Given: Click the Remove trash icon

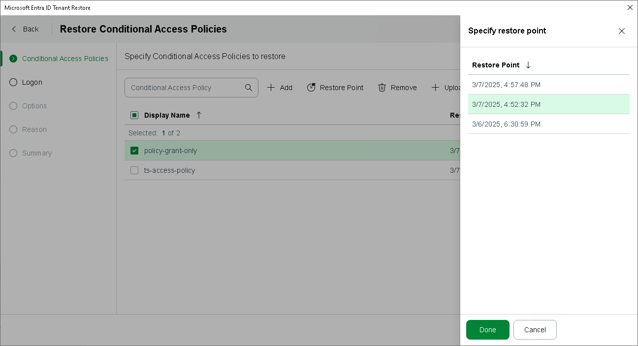Looking at the screenshot, I should (x=382, y=88).
